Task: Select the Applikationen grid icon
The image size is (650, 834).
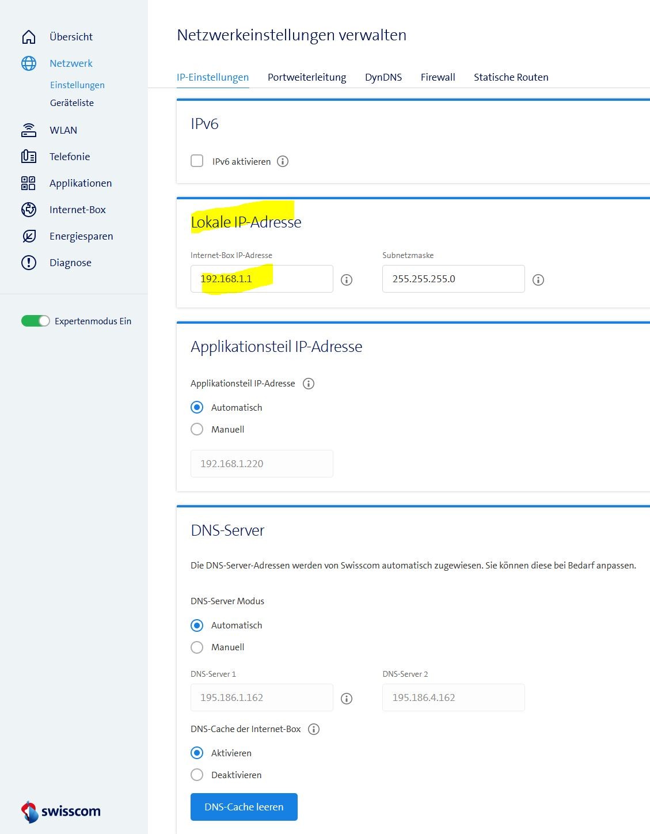Action: [x=28, y=183]
